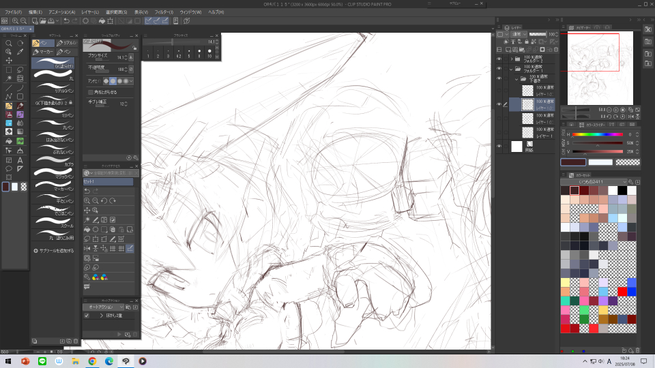Select the Text tool
This screenshot has height=368, width=655.
coord(20,159)
